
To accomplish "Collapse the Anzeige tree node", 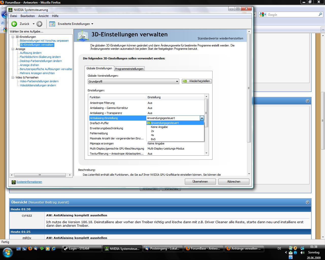I will click(x=13, y=49).
